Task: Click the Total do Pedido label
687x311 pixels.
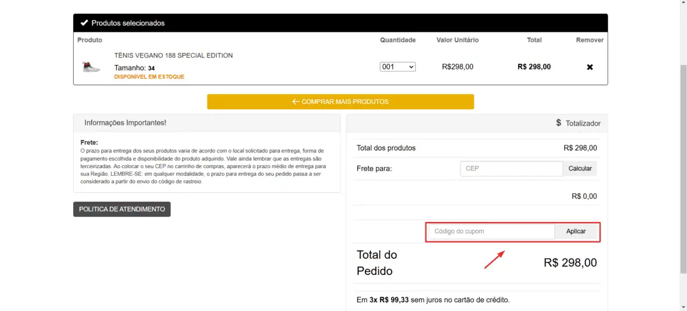Action: click(377, 263)
